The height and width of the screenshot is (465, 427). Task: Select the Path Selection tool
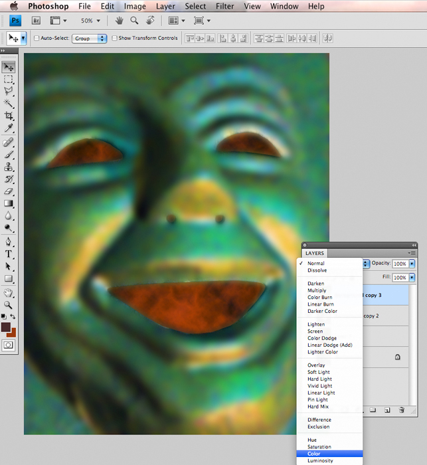[9, 266]
